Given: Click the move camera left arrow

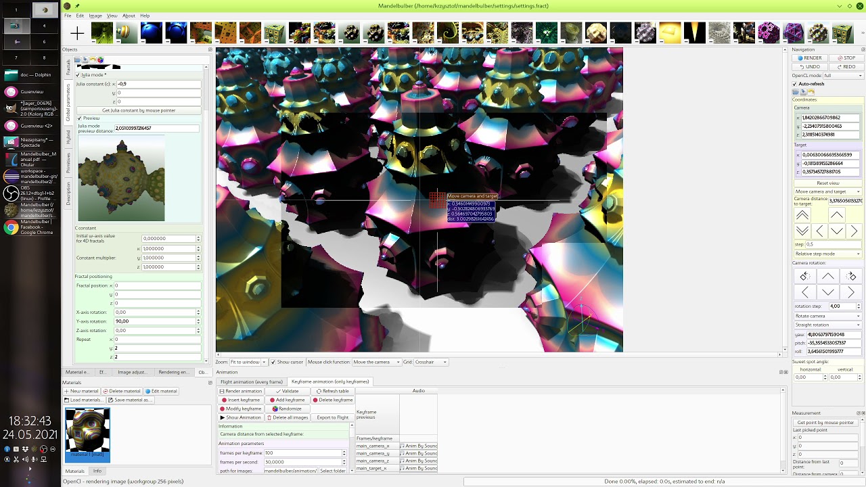Looking at the screenshot, I should (819, 231).
